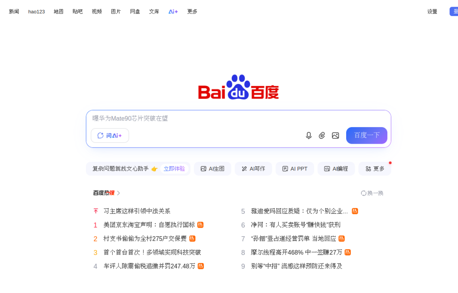Open 图片 in top navigation
This screenshot has height=293, width=458.
116,12
